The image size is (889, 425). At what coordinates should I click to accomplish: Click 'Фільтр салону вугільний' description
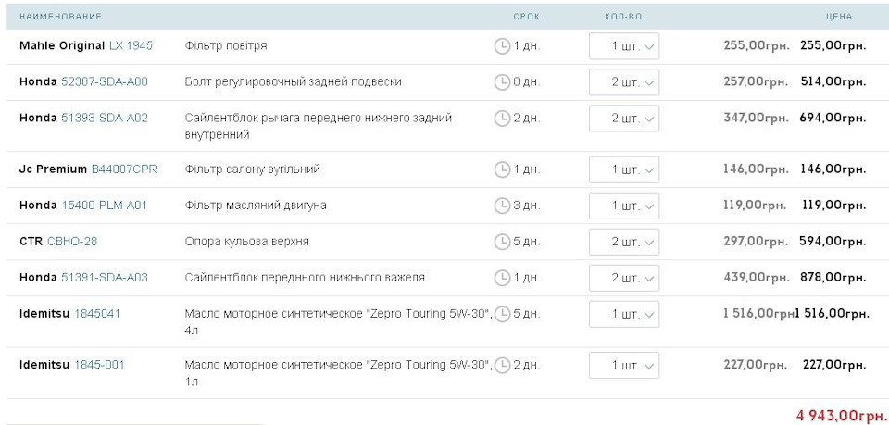click(x=252, y=169)
